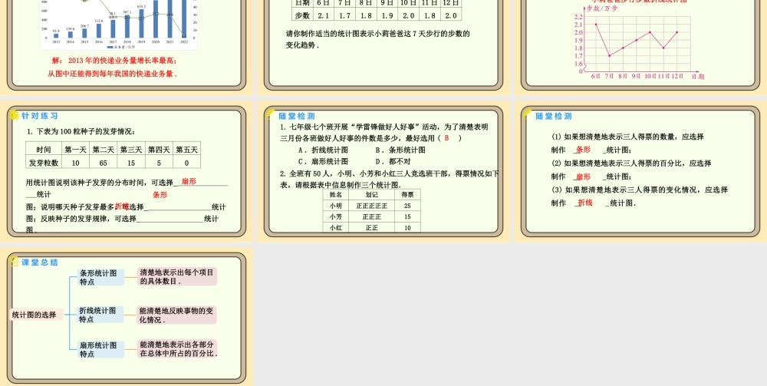The height and width of the screenshot is (386, 767).
Task: Click red text 从图中还能得到每年我国的快递业务量
Action: (113, 74)
